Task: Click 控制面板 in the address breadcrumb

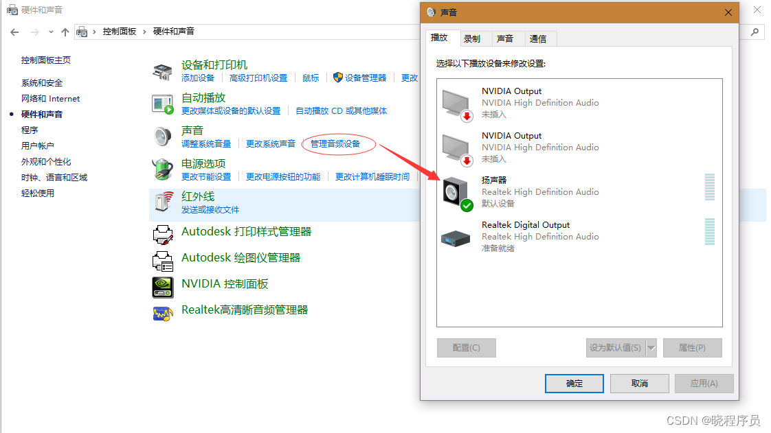Action: 120,32
